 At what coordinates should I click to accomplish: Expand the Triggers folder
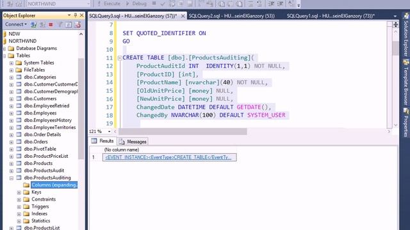(19, 207)
